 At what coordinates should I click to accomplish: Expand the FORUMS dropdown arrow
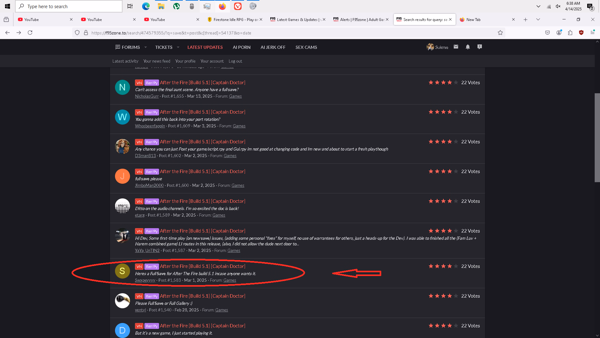click(146, 47)
